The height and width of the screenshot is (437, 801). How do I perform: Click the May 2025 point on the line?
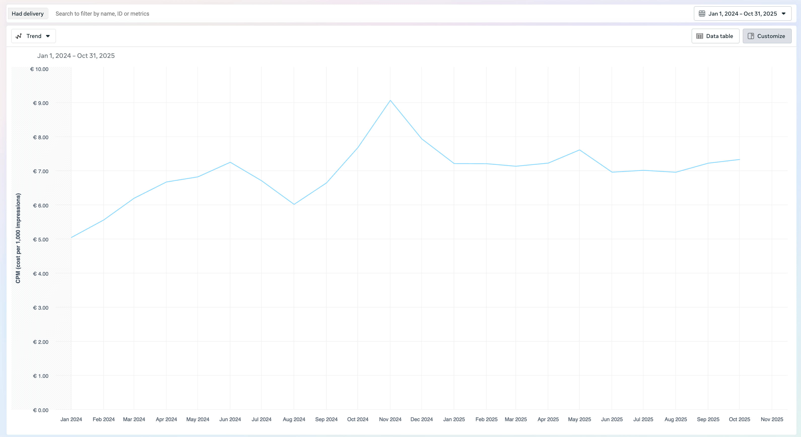(x=579, y=150)
